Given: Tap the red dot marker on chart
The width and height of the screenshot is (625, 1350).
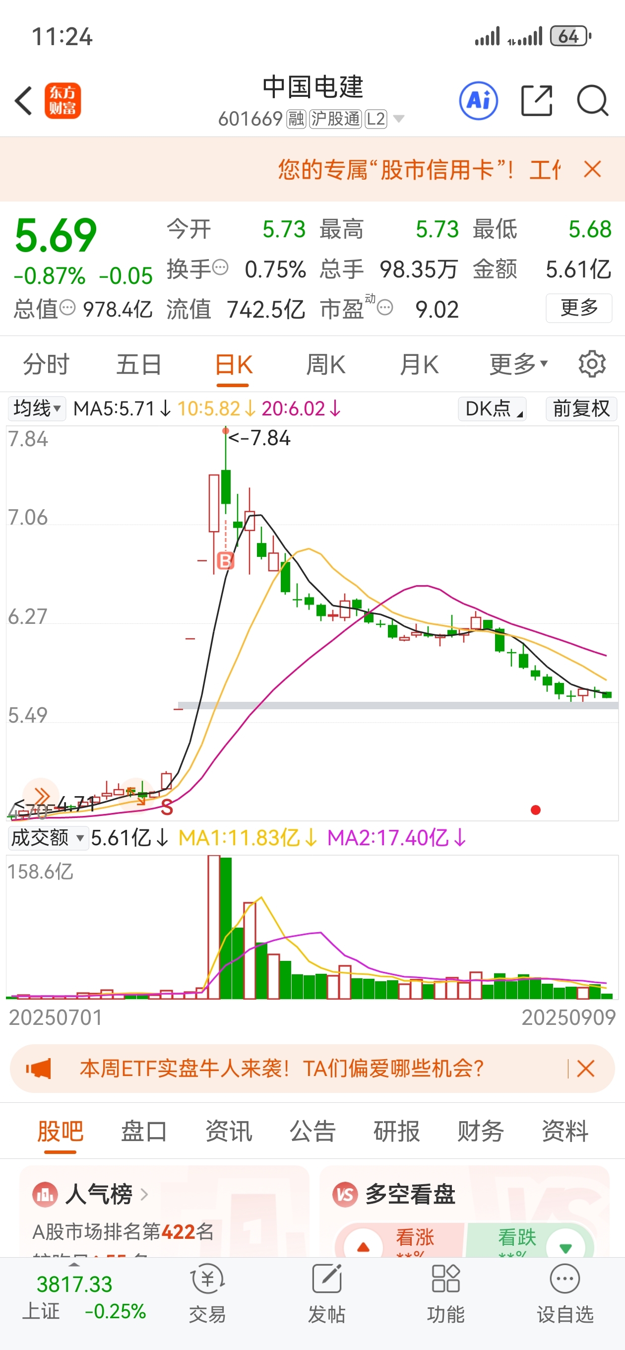Looking at the screenshot, I should (535, 810).
